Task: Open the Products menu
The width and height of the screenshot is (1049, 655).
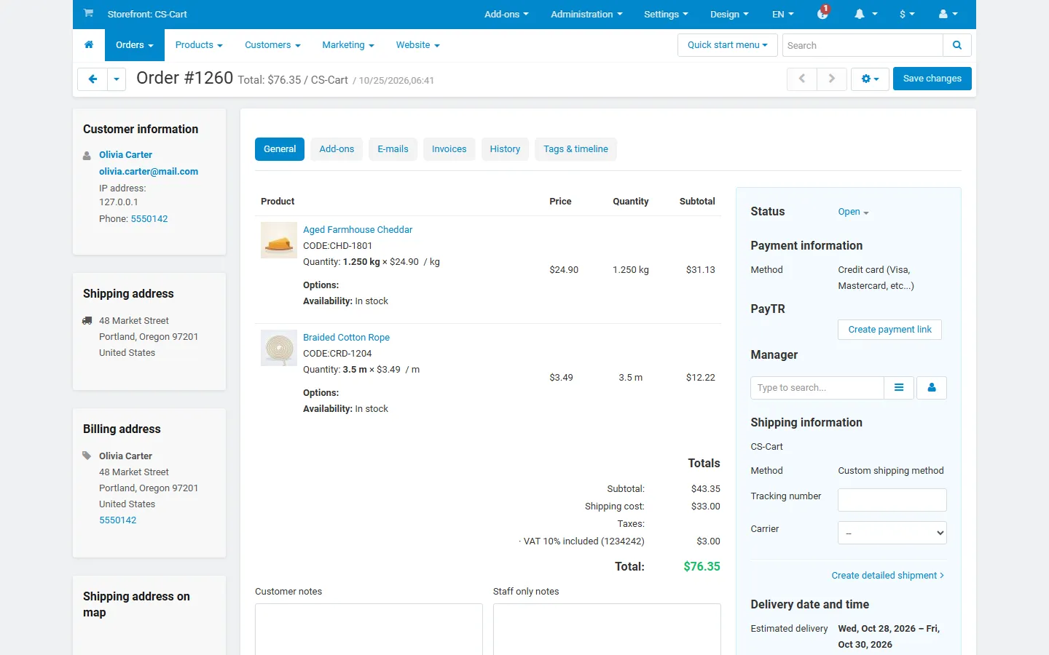Action: coord(199,45)
